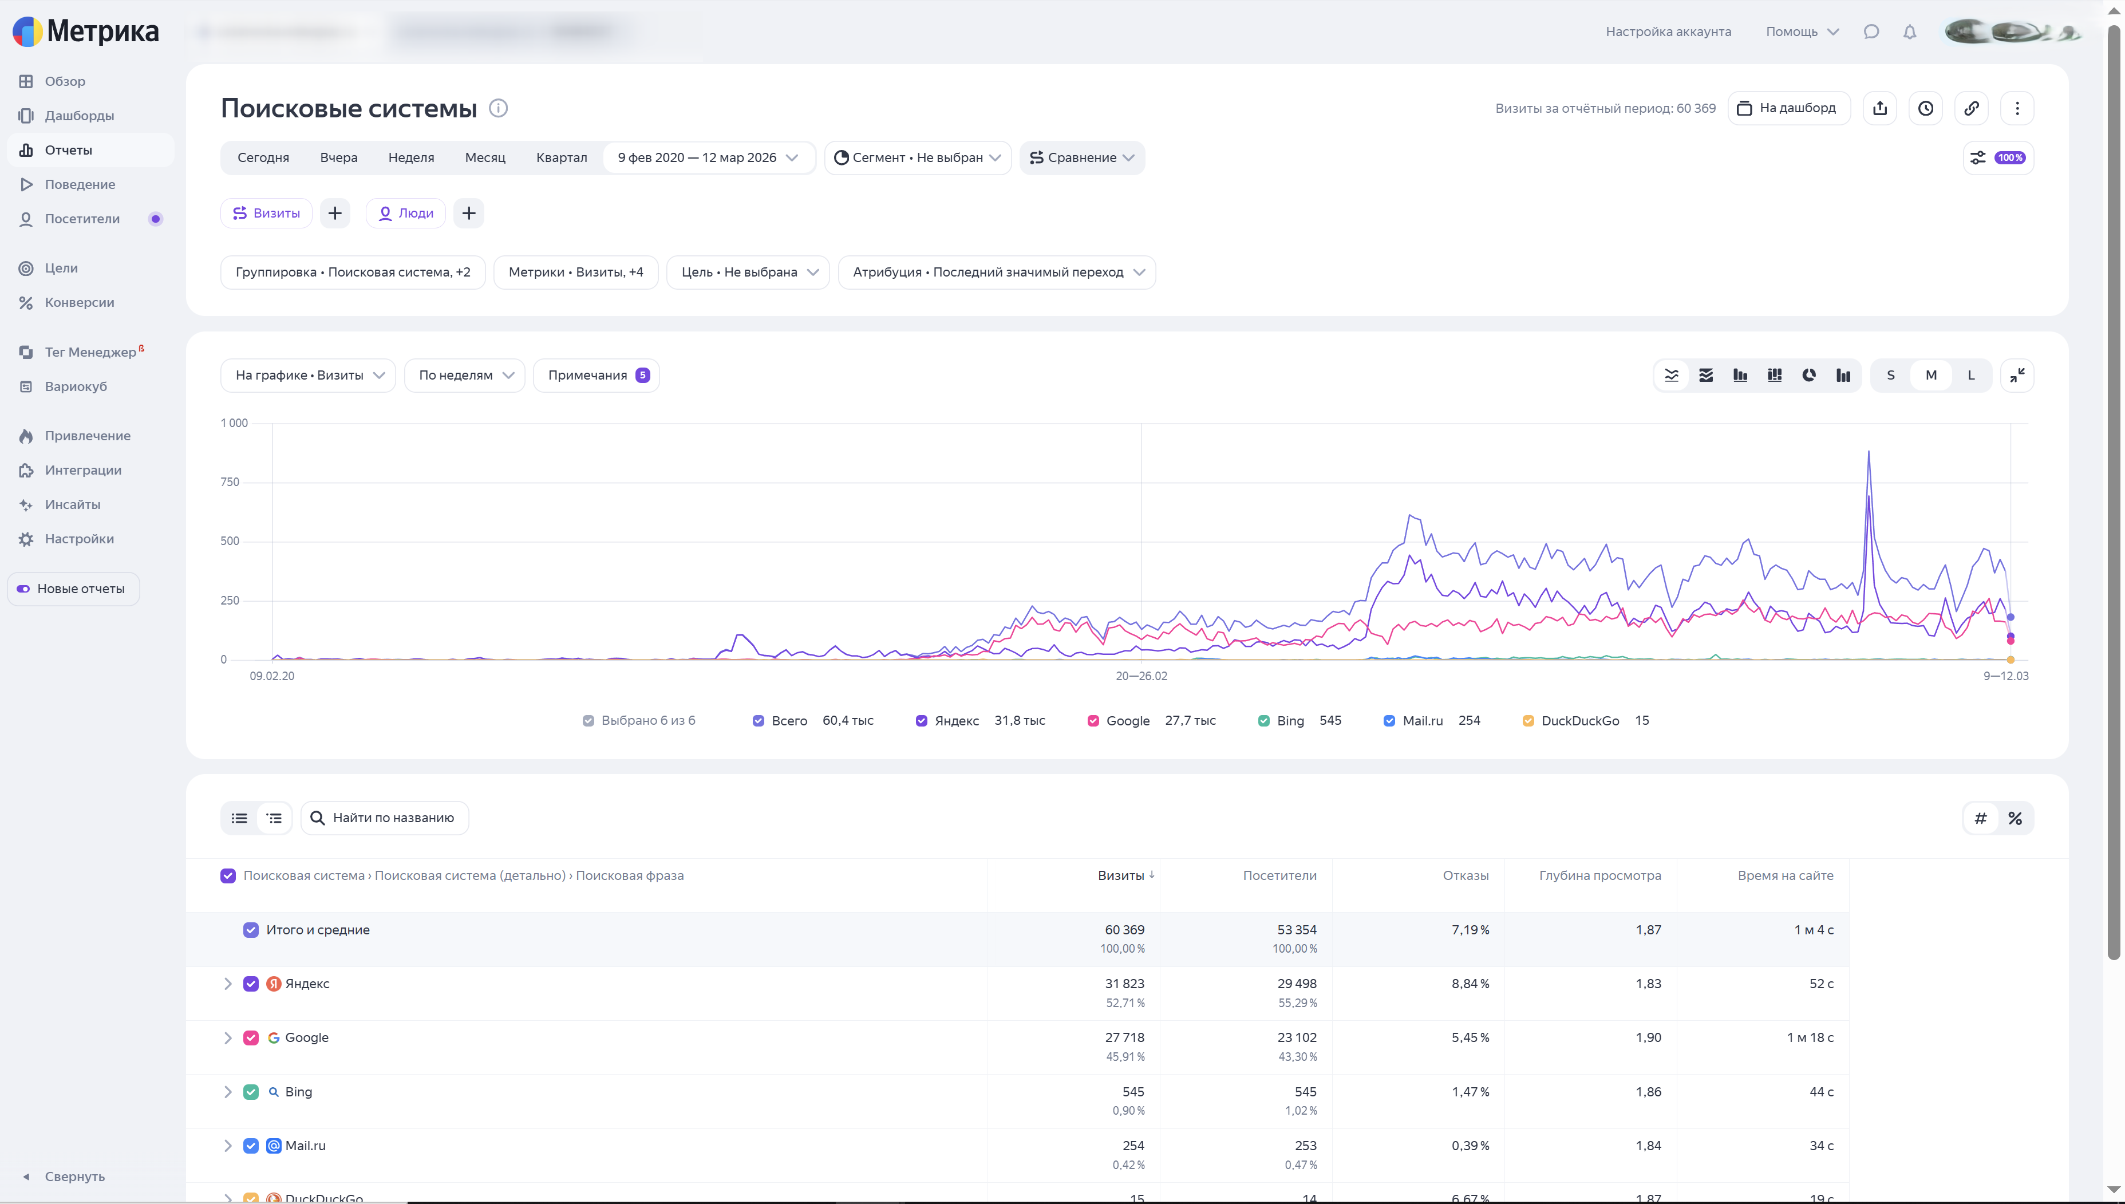Image resolution: width=2125 pixels, height=1204 pixels.
Task: Click the page vertical scrollbar
Action: (2114, 492)
